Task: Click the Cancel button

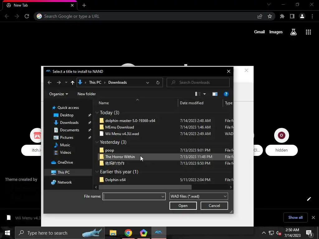Action: 214,206
